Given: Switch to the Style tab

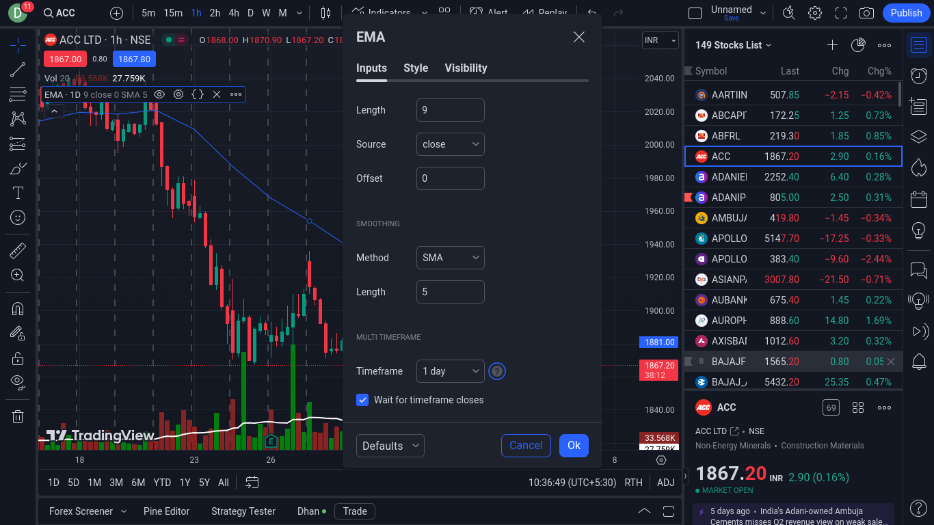Looking at the screenshot, I should [416, 68].
